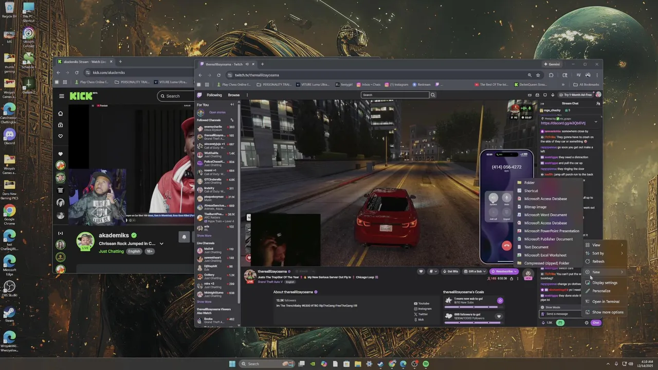Click Twitch search magnifier button
The width and height of the screenshot is (658, 370).
click(x=433, y=95)
